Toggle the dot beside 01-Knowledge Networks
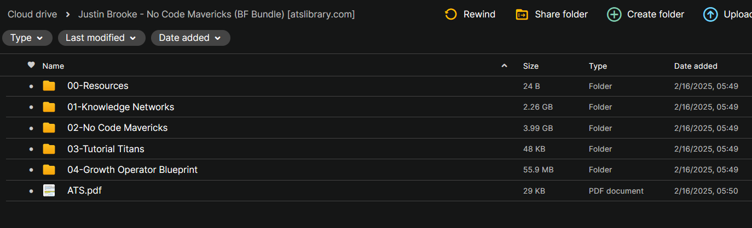The height and width of the screenshot is (228, 752). 31,107
